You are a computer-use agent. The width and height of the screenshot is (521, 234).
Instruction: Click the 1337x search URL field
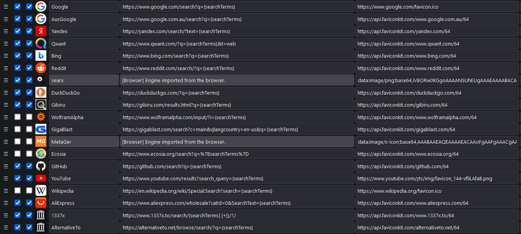coord(237,215)
